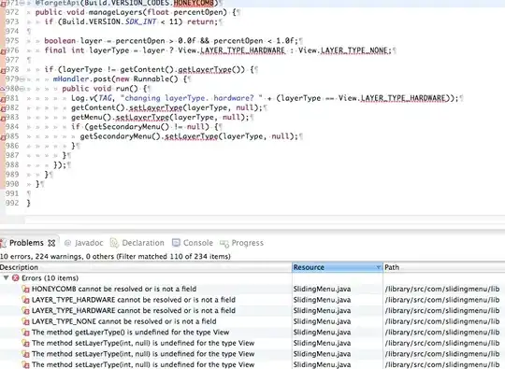Collapse the code fold at line 971

[22, 3]
